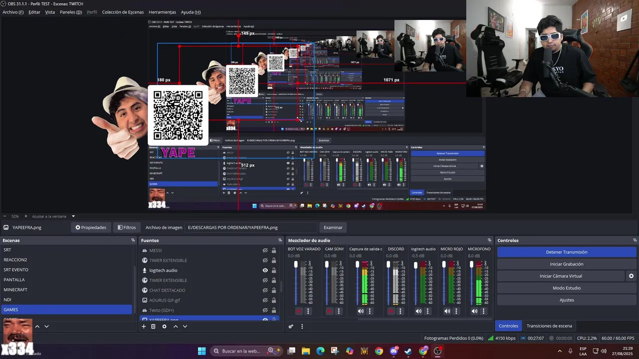This screenshot has height=359, width=639.
Task: Switch to Transiciones de escena tab
Action: click(x=549, y=326)
